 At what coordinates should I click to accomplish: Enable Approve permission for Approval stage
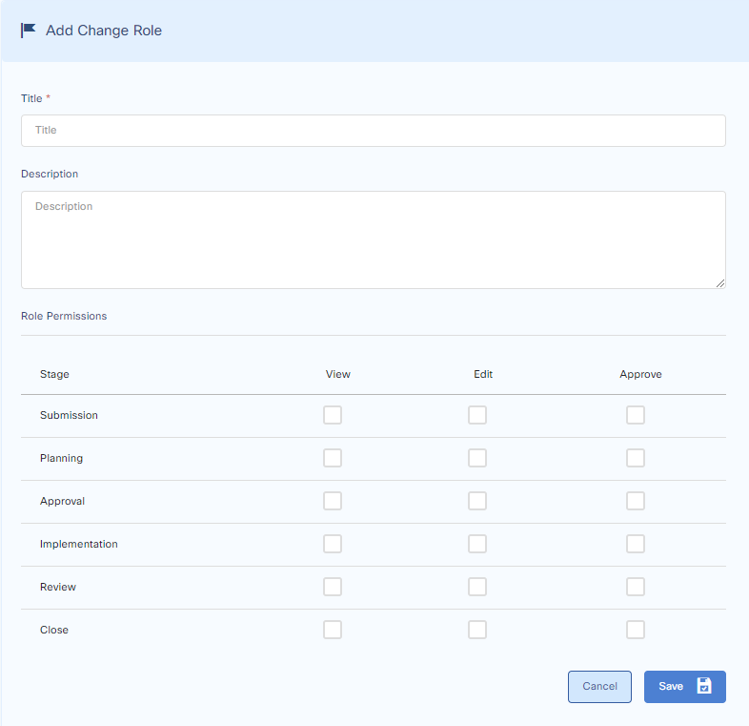tap(636, 501)
